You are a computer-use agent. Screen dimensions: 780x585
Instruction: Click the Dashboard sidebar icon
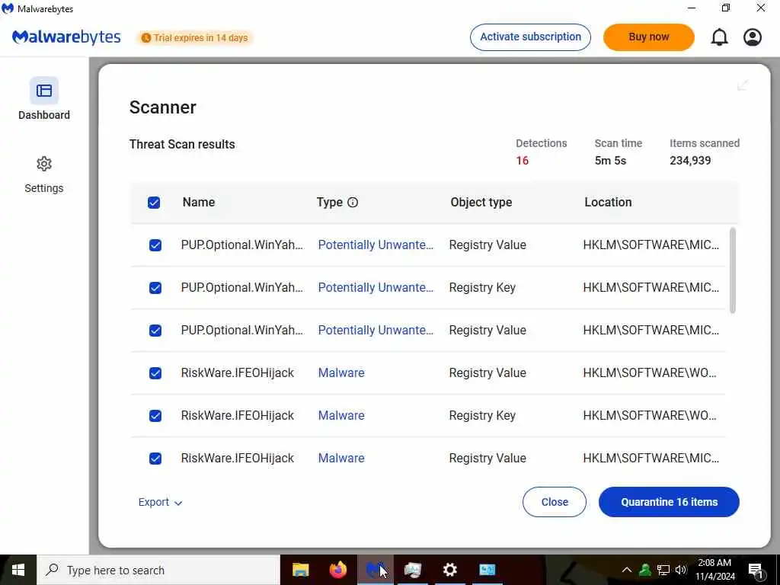tap(43, 91)
